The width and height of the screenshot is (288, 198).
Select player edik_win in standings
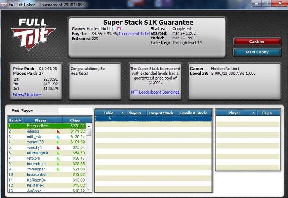click(47, 137)
